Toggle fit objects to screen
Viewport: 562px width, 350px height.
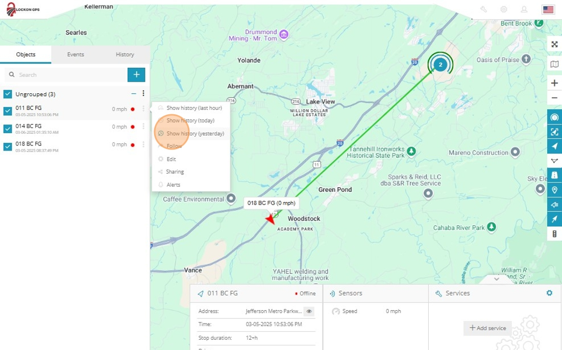[554, 132]
